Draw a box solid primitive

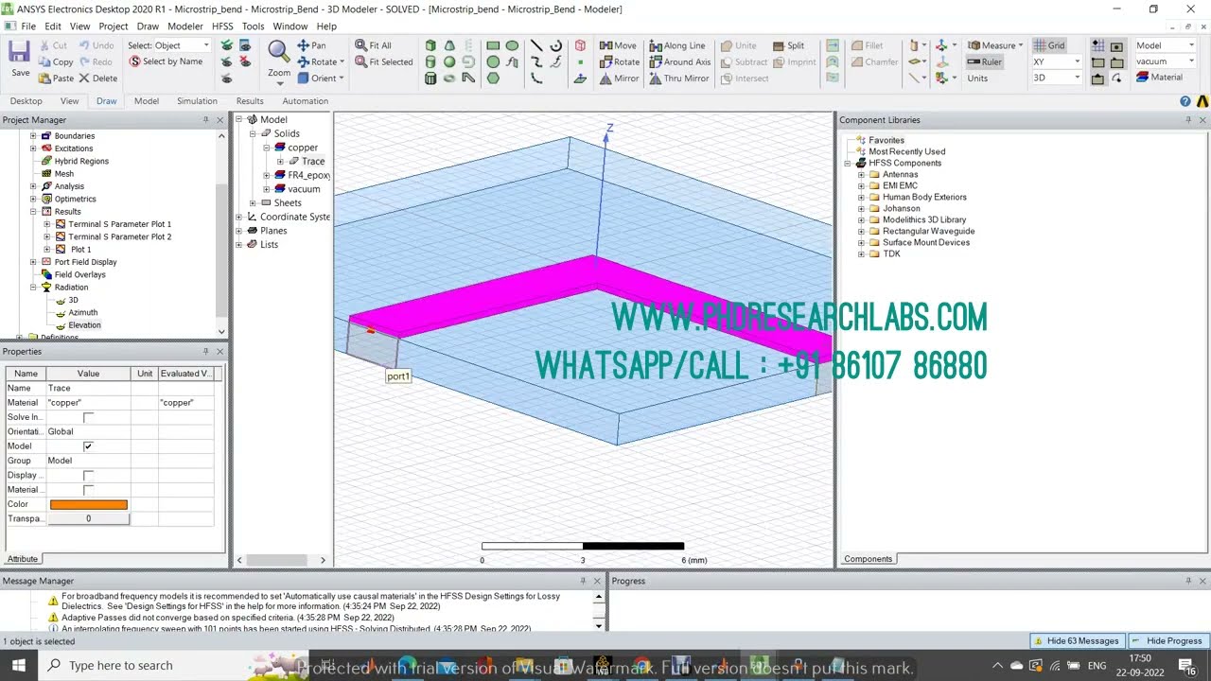click(431, 45)
